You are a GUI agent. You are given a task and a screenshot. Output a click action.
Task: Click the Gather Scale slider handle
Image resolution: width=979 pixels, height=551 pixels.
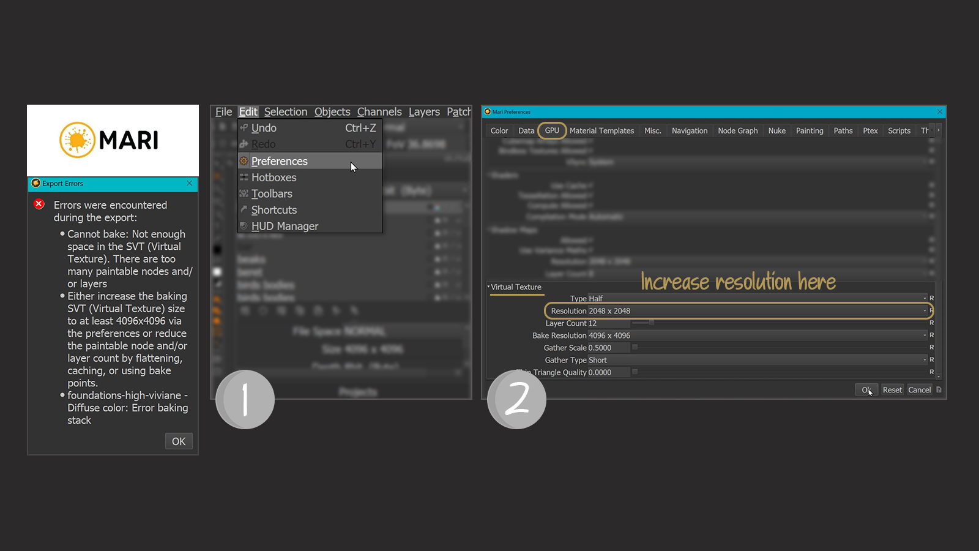click(x=635, y=347)
